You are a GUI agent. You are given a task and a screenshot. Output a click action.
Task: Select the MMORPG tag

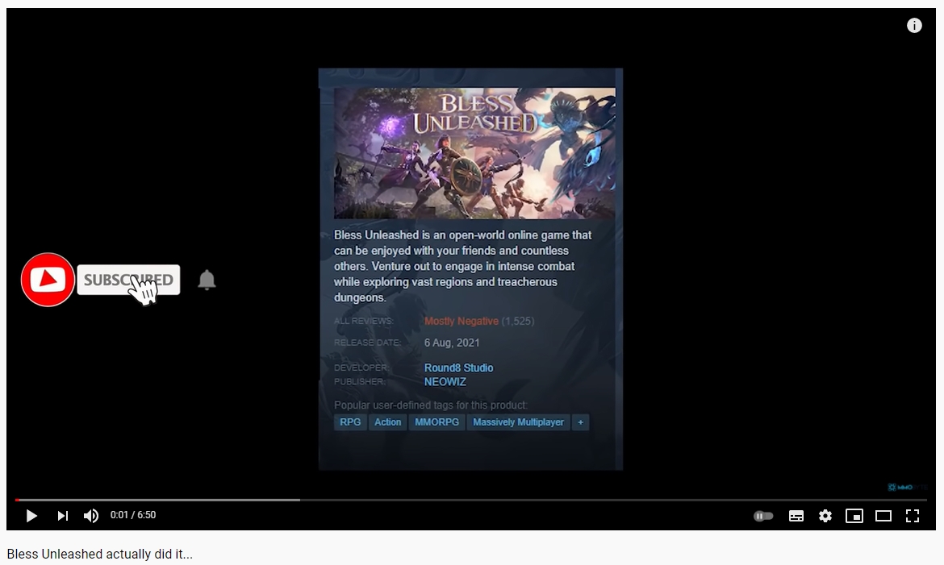436,422
